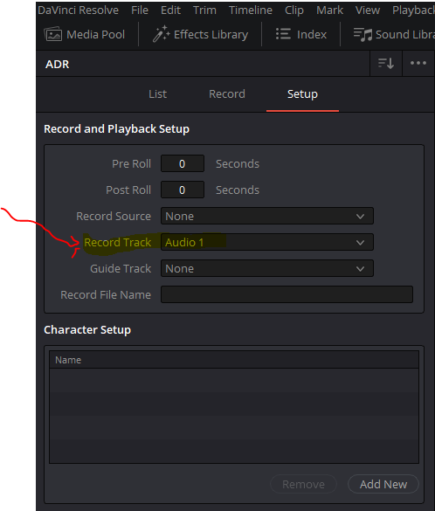
Task: Click the Record File Name field
Action: pos(287,294)
